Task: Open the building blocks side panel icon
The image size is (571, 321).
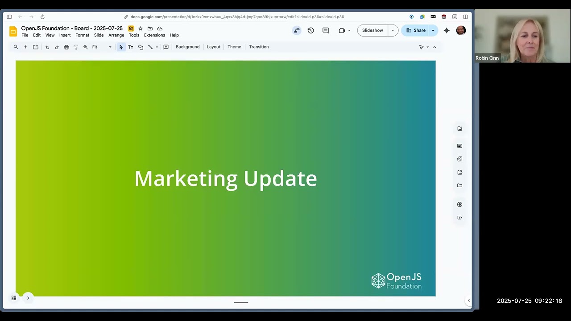Action: (x=459, y=159)
